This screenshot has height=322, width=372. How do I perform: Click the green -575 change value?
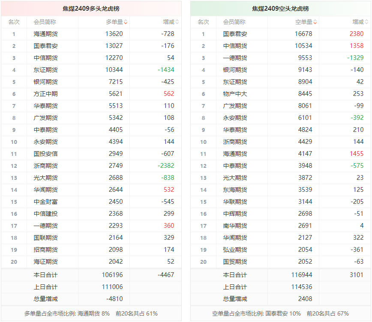[x=357, y=166]
